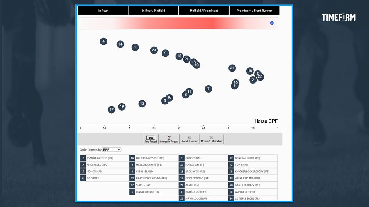Open the Order horses by EPF dropdown
Screen dimensions: 369x207
click(112, 150)
